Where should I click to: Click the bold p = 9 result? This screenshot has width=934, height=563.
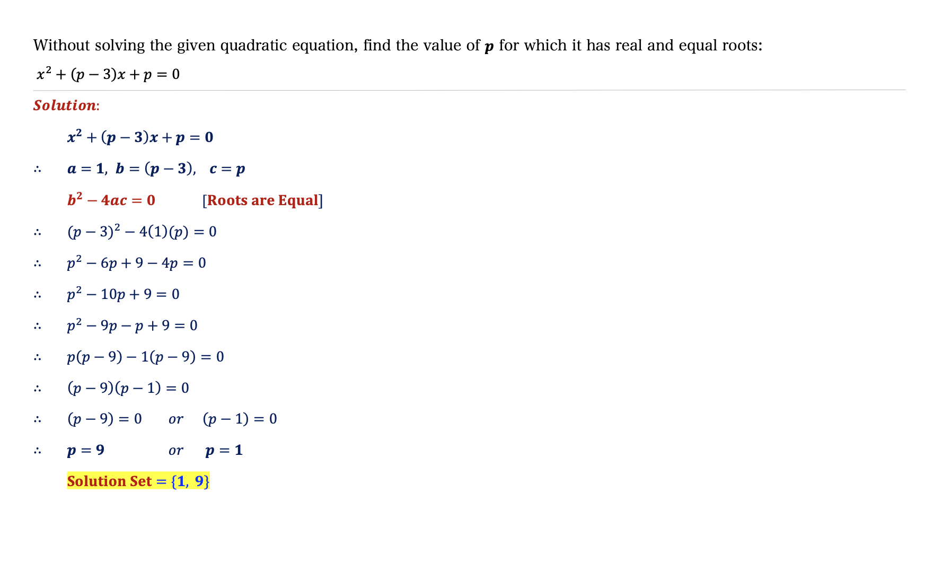(86, 451)
